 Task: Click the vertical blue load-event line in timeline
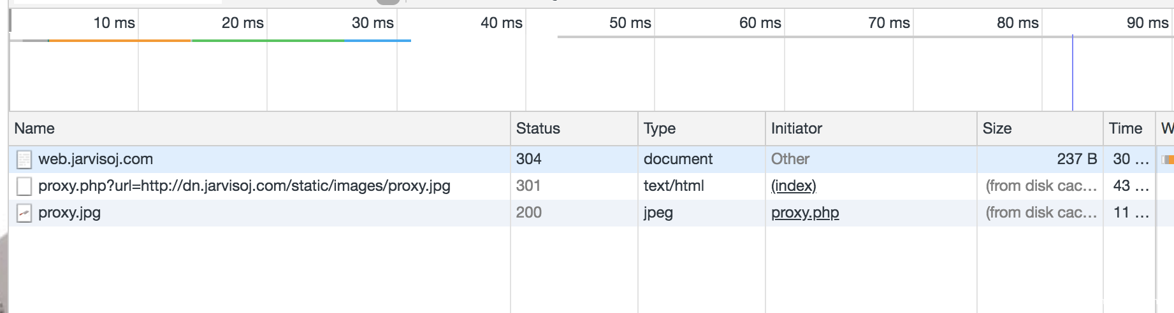[1073, 73]
